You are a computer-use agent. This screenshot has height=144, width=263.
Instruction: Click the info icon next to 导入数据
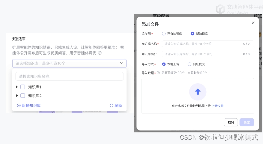158,73
